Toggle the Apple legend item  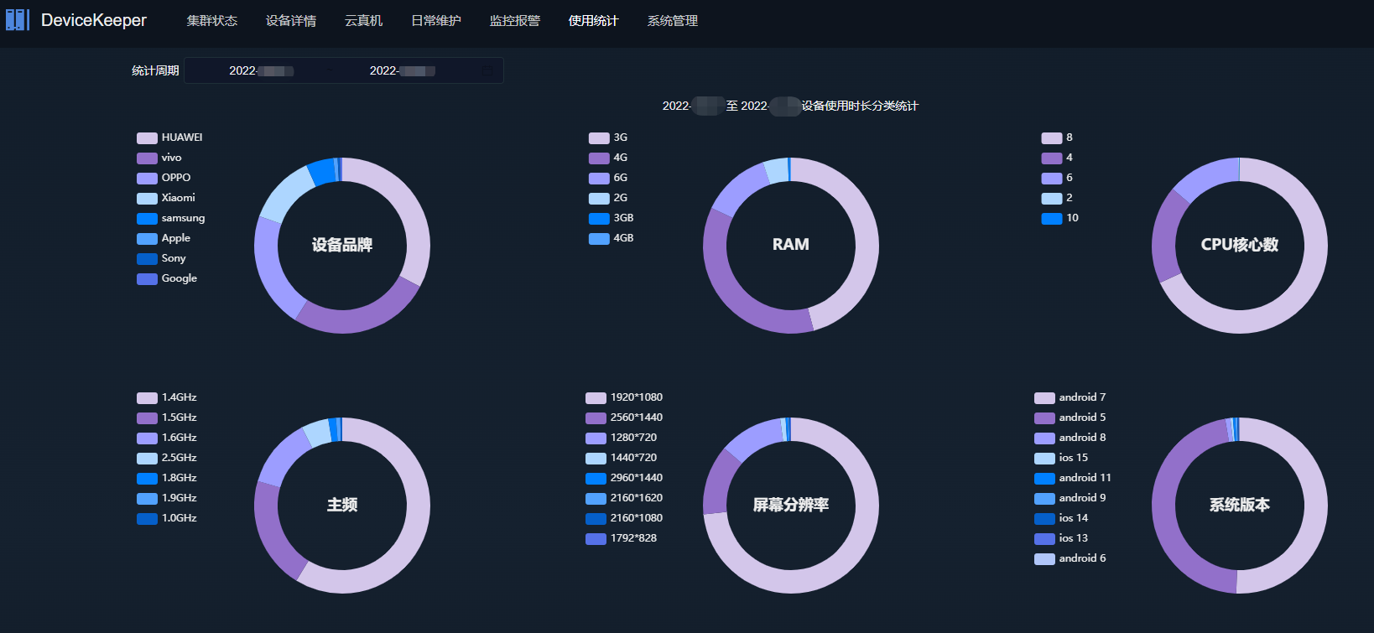(164, 238)
